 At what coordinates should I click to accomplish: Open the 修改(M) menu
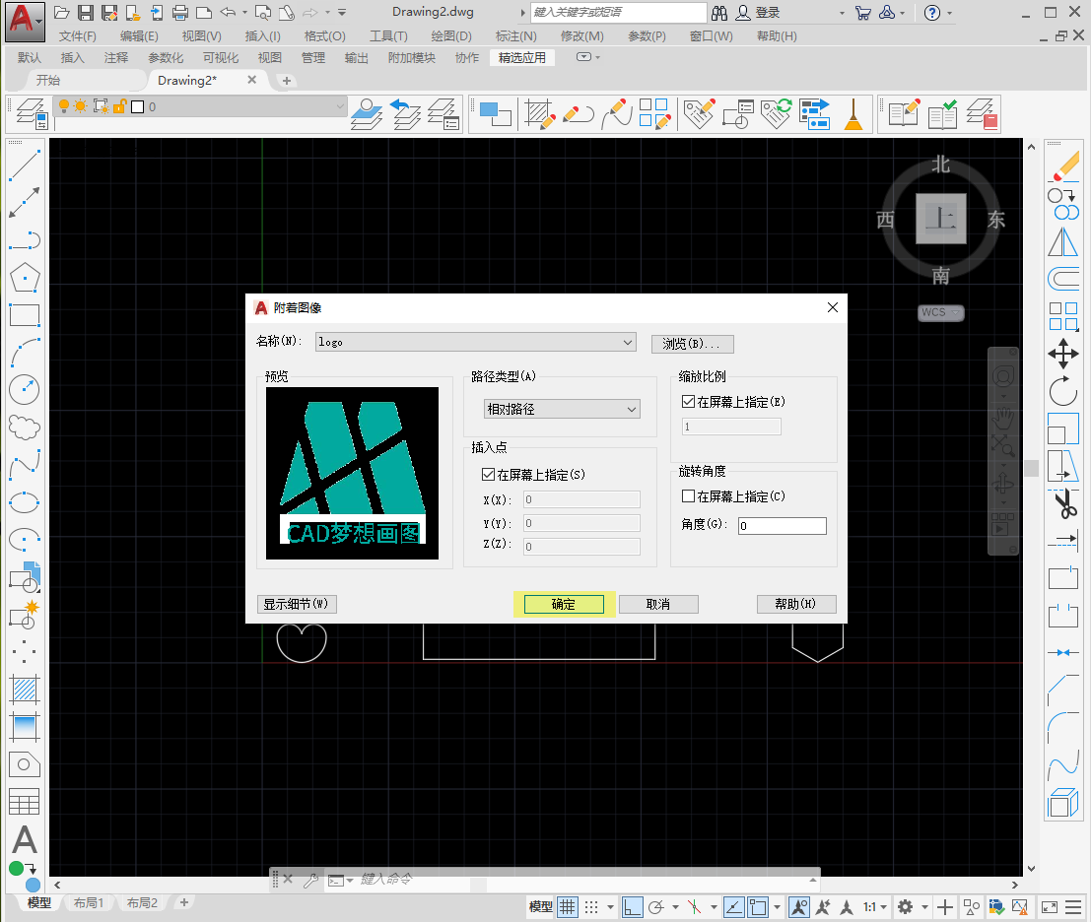(x=582, y=36)
